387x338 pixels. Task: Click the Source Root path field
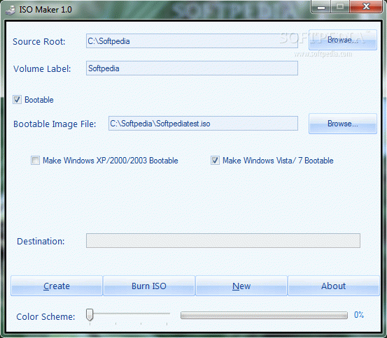coord(192,41)
